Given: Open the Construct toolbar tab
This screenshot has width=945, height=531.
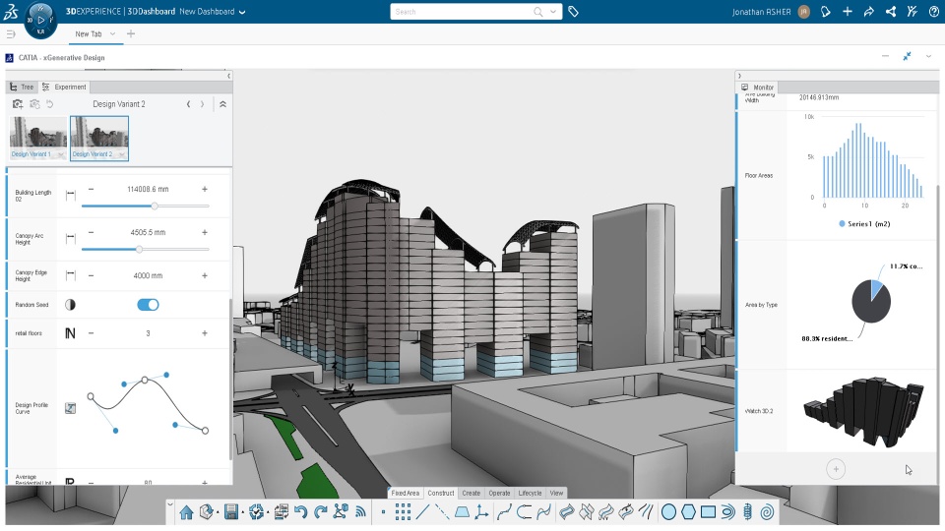Looking at the screenshot, I should 441,493.
